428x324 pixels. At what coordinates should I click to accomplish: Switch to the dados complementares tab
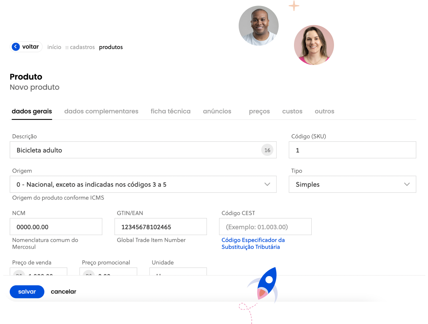pos(101,111)
